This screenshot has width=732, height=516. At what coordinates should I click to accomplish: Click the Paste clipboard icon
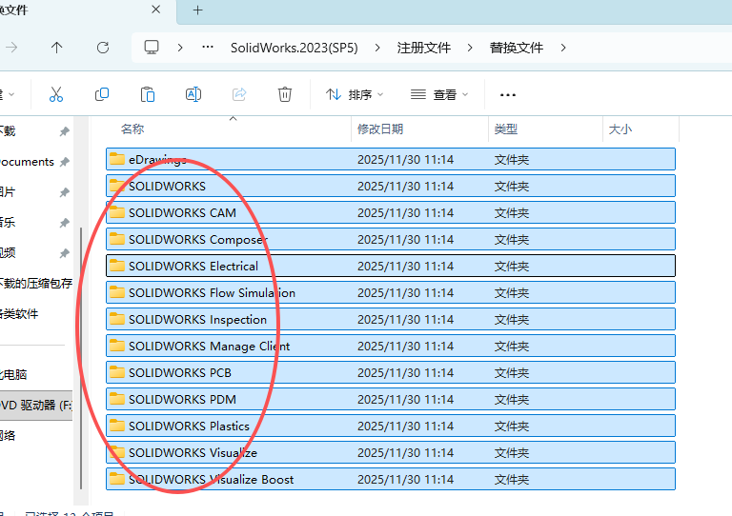point(148,94)
